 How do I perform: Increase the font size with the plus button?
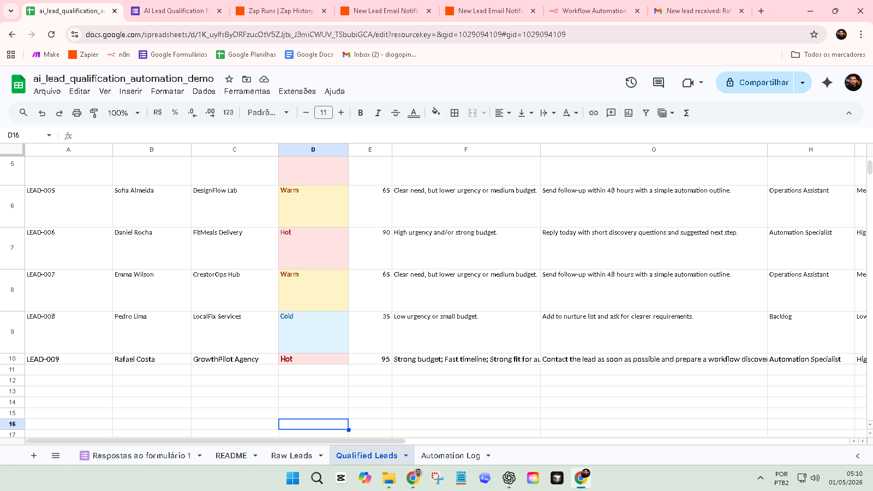pos(341,113)
